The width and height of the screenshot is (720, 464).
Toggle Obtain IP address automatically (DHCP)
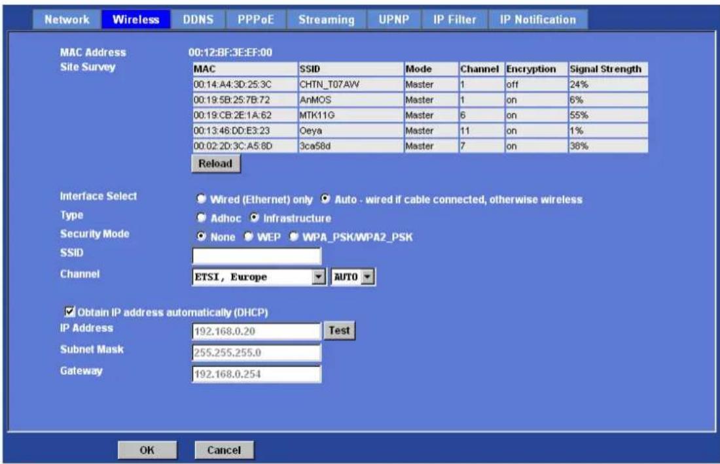tap(69, 312)
